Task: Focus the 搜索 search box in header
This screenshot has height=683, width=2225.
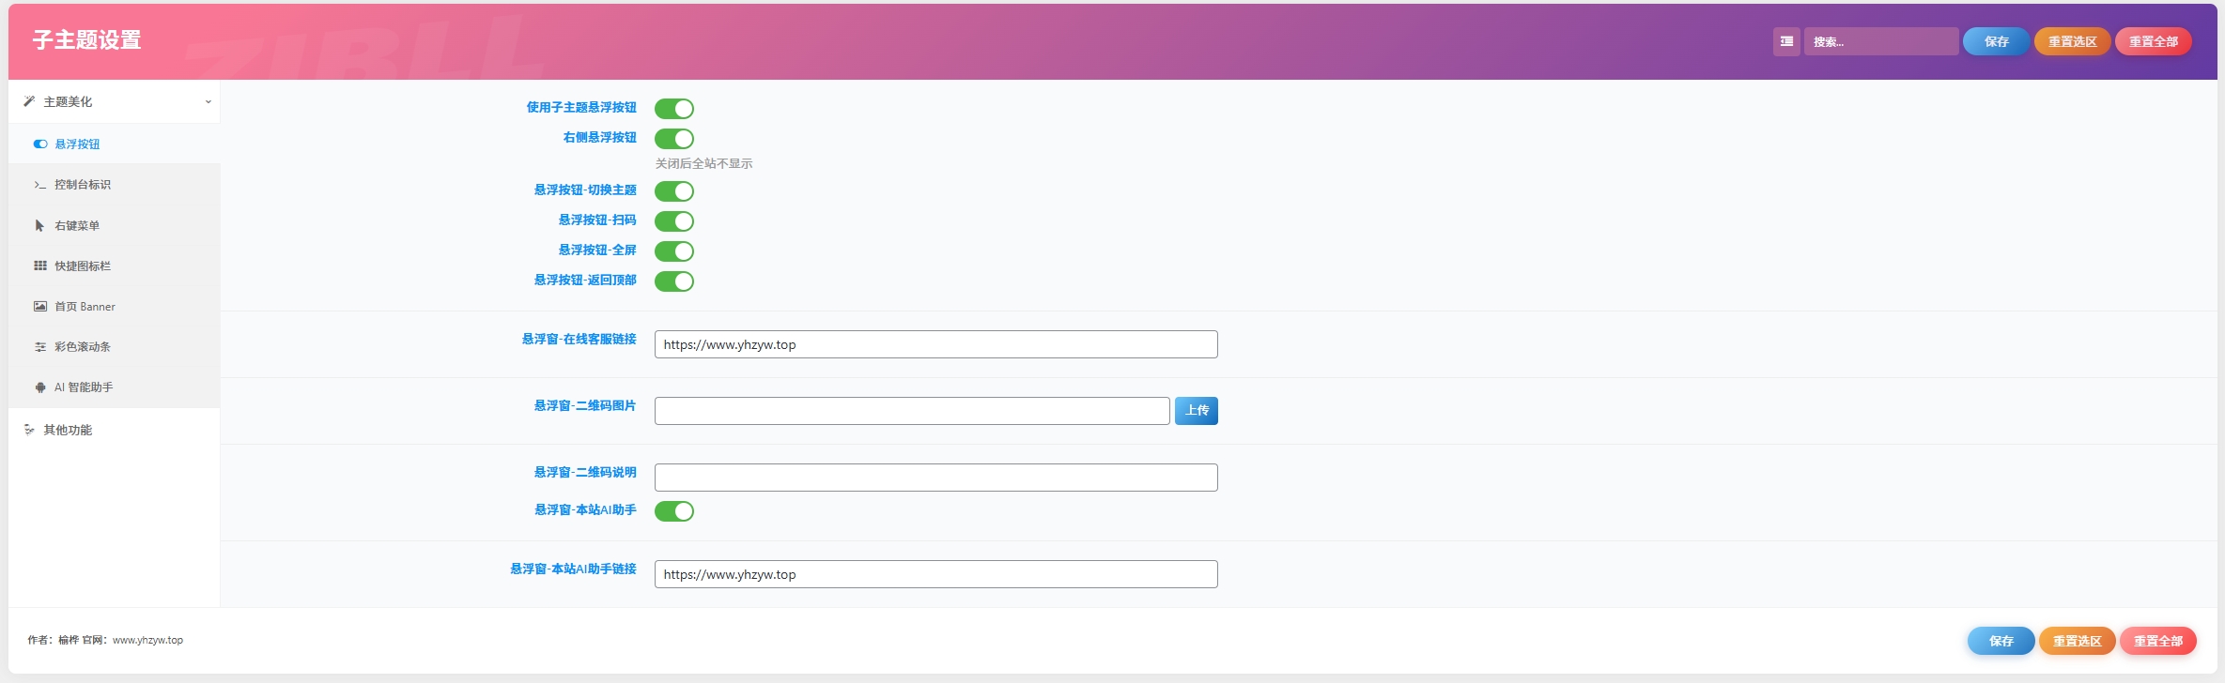Action: coord(1880,41)
